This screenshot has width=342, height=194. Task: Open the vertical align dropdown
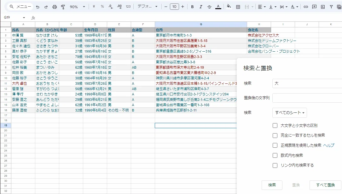pyautogui.click(x=273, y=7)
